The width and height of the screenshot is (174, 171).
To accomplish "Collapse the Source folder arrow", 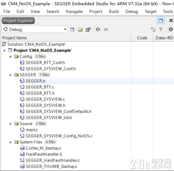I will click(x=10, y=124).
